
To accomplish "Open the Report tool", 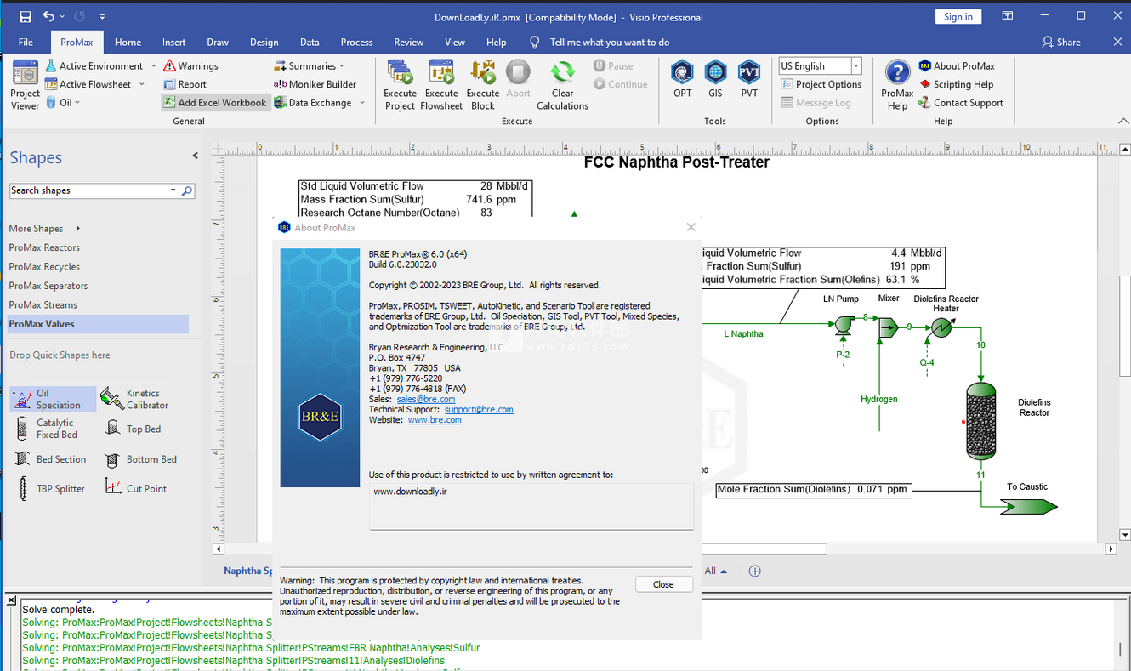I will (x=185, y=84).
